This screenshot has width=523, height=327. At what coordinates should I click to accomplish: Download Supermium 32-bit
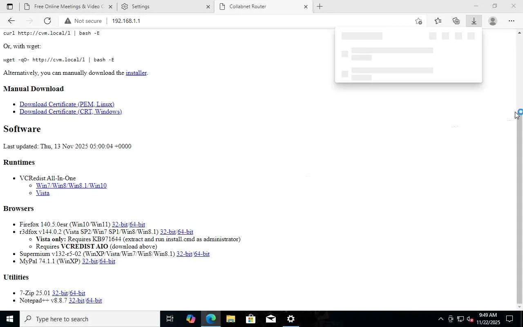[x=184, y=254]
